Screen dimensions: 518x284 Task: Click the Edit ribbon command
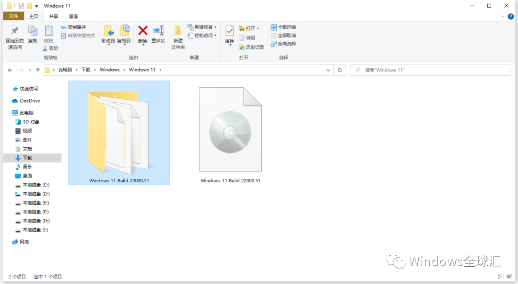247,38
